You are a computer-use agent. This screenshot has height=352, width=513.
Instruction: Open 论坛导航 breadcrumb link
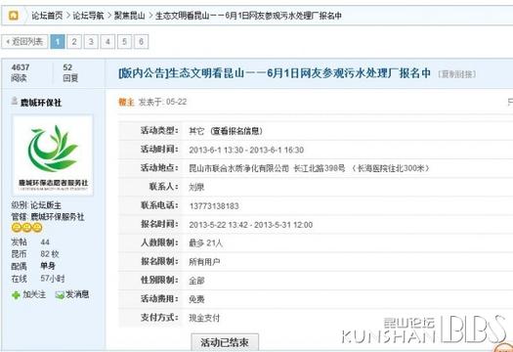(x=88, y=16)
